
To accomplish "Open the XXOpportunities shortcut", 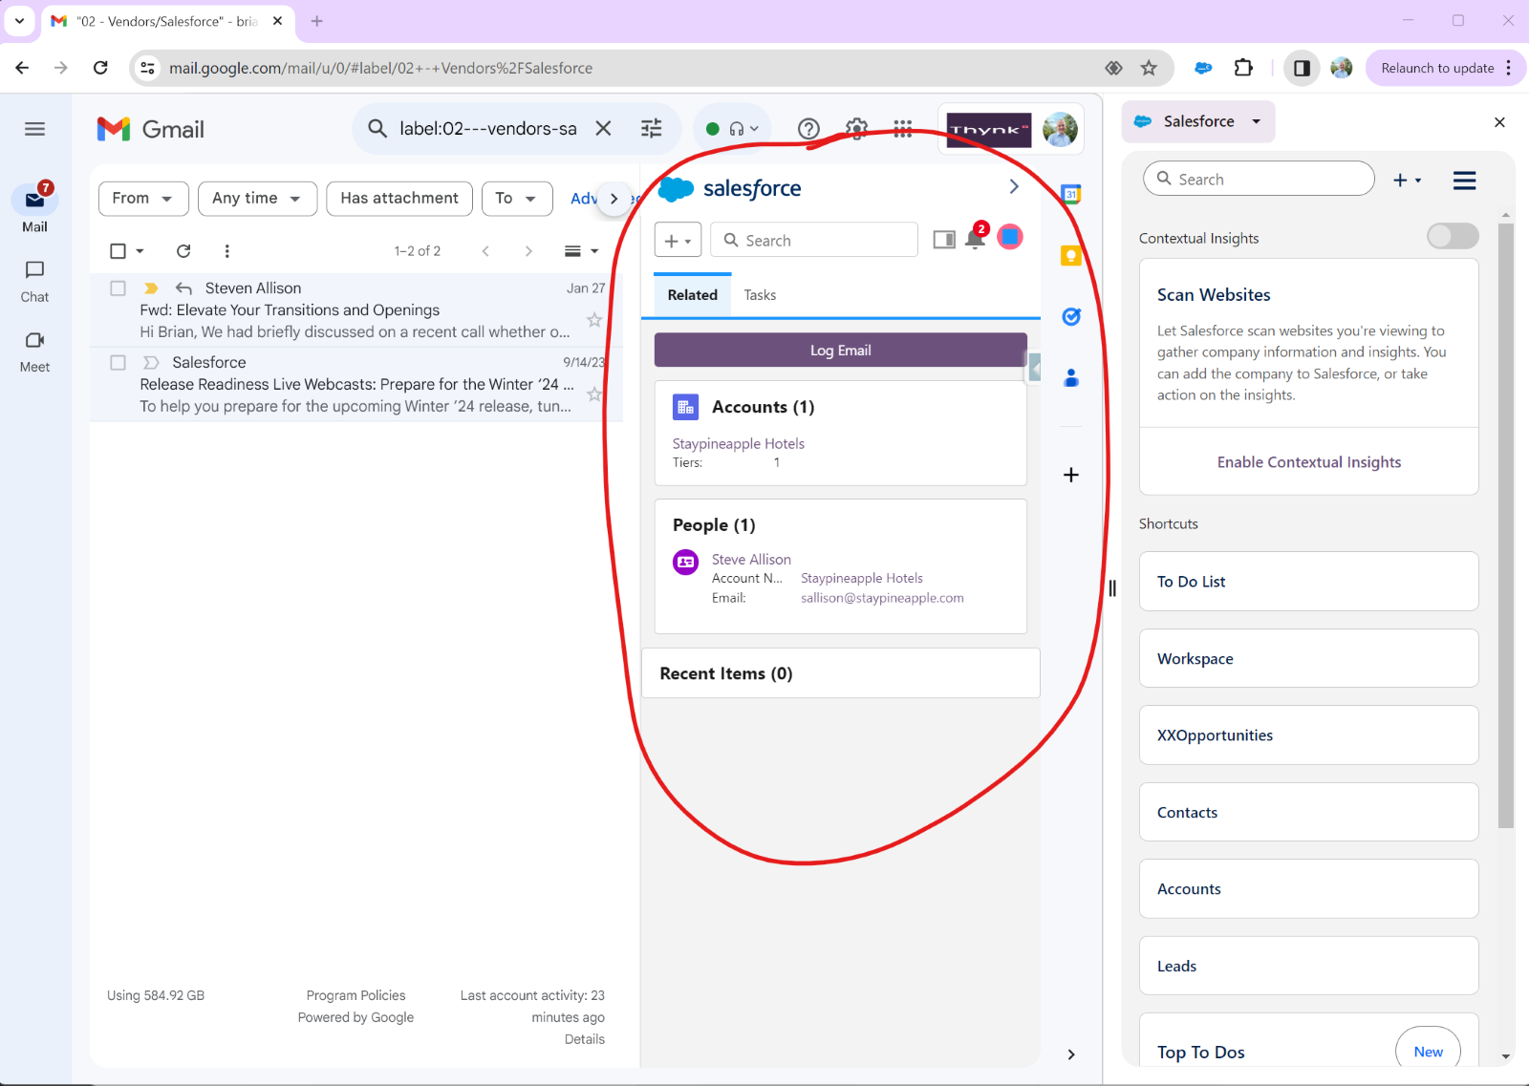I will (x=1308, y=735).
